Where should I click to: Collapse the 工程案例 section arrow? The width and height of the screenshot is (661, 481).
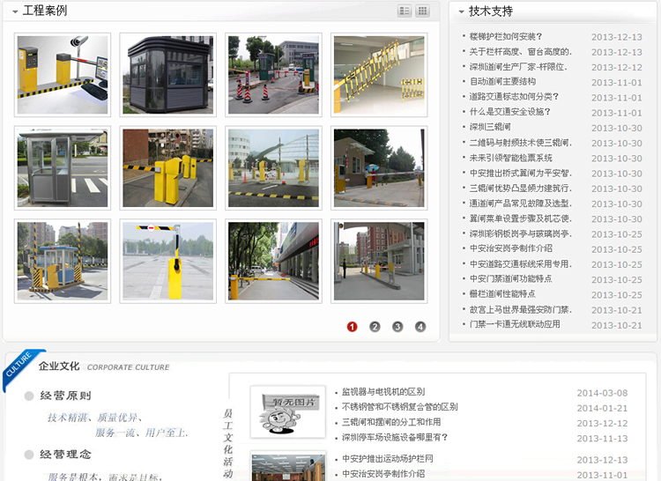15,11
